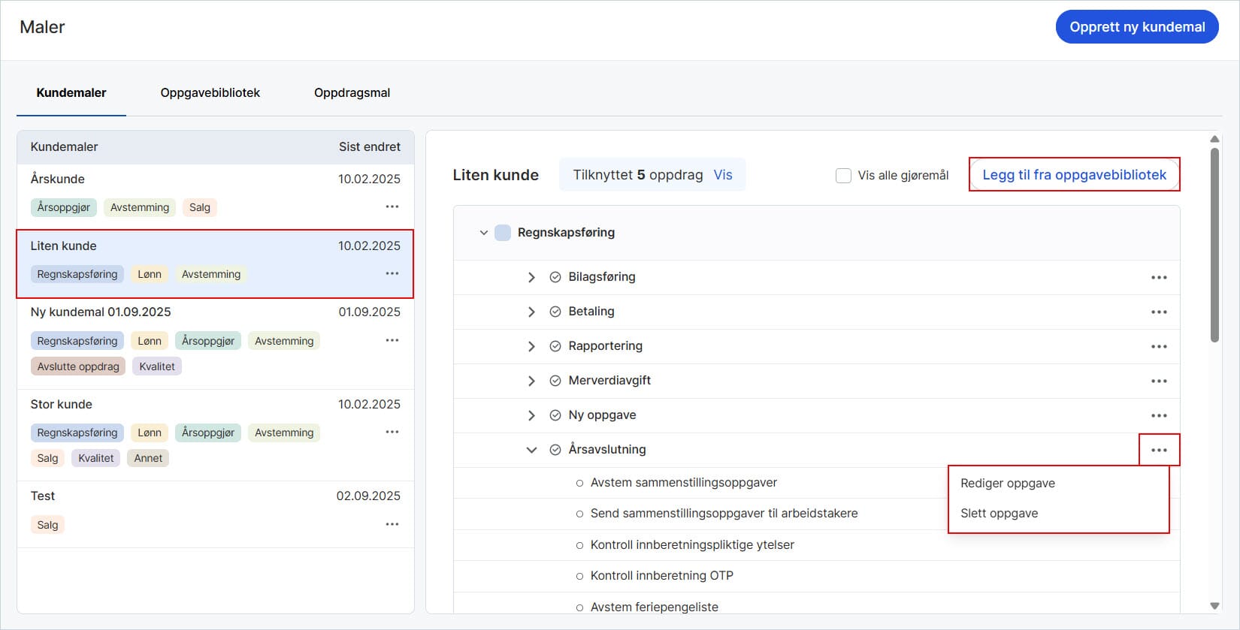Screen dimensions: 1240x630
Task: Open more options for Stor kunde template
Action: tap(392, 432)
